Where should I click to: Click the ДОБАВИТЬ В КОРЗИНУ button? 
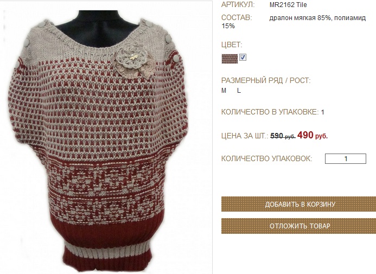[298, 204]
